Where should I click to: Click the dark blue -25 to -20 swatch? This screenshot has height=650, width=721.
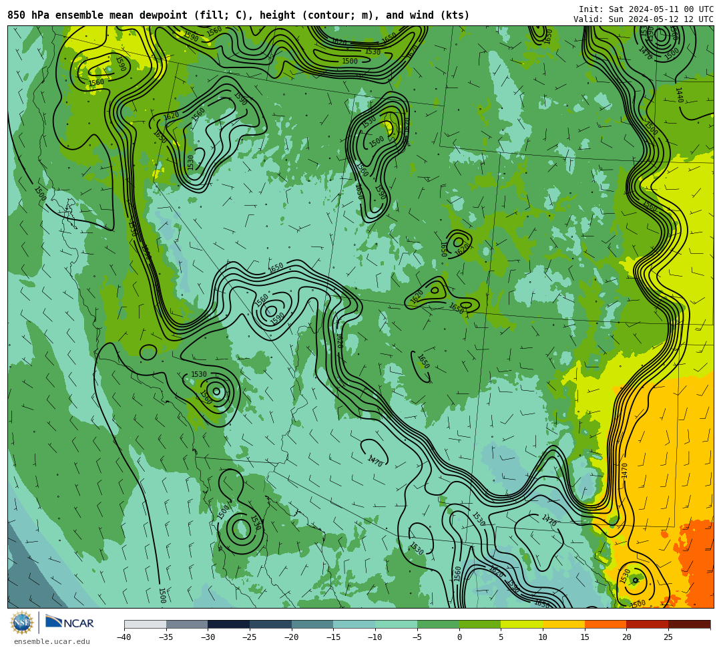pos(271,624)
